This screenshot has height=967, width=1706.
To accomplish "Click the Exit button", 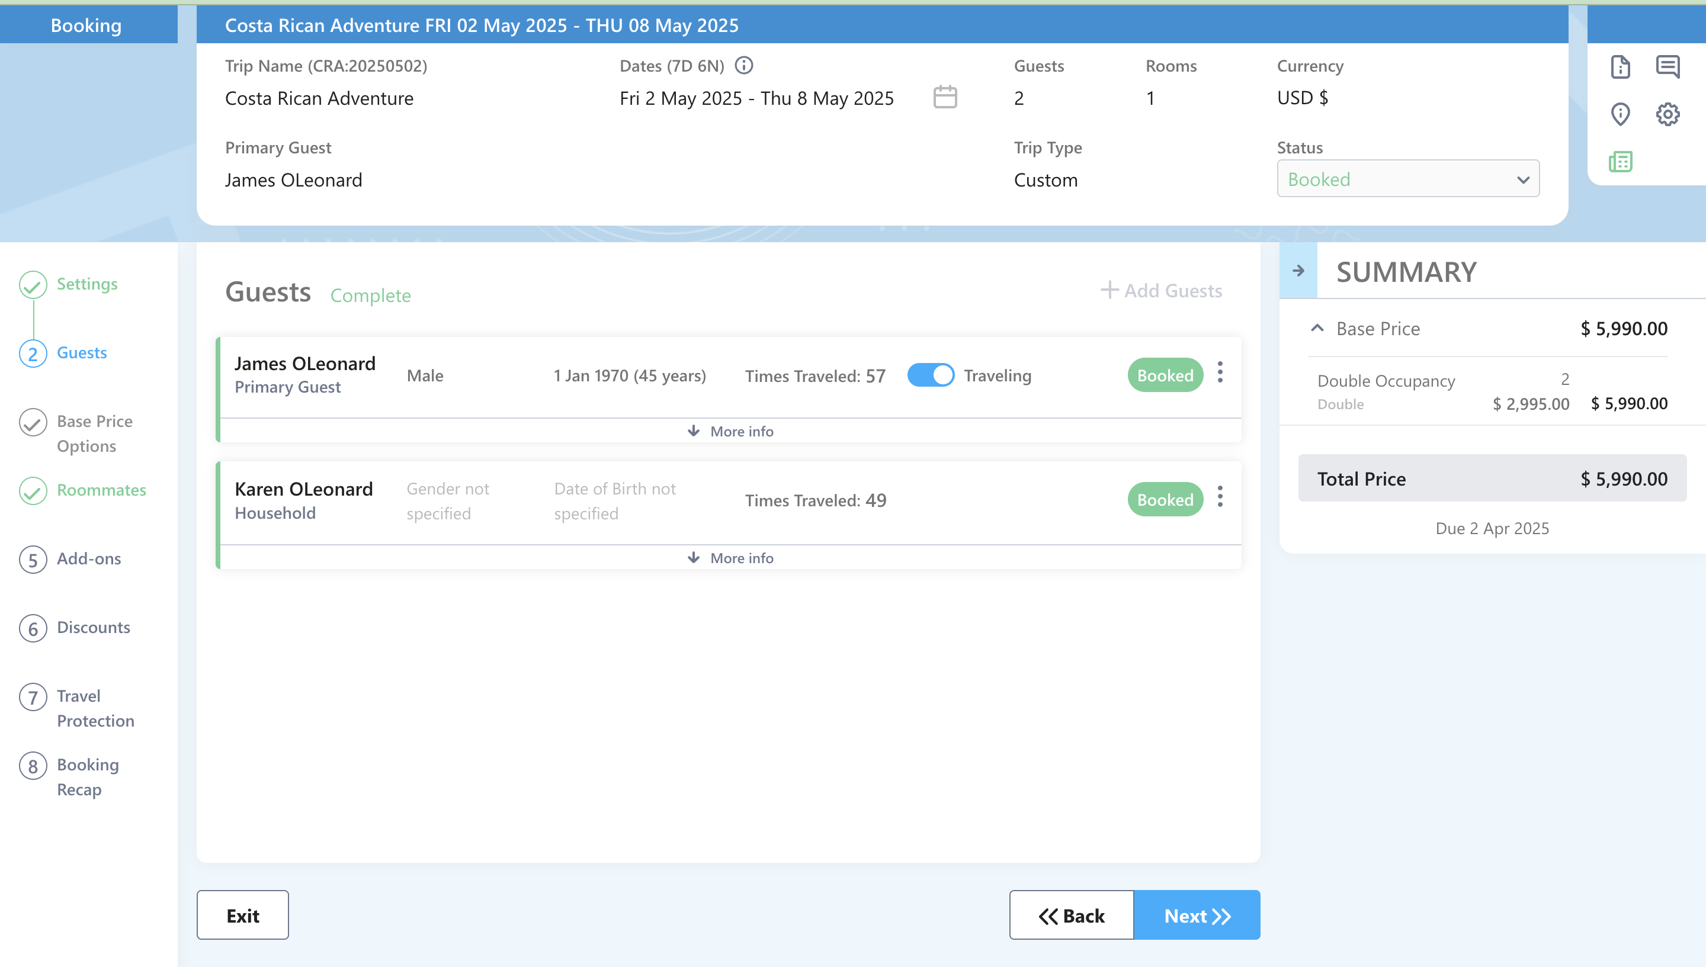I will click(x=242, y=915).
